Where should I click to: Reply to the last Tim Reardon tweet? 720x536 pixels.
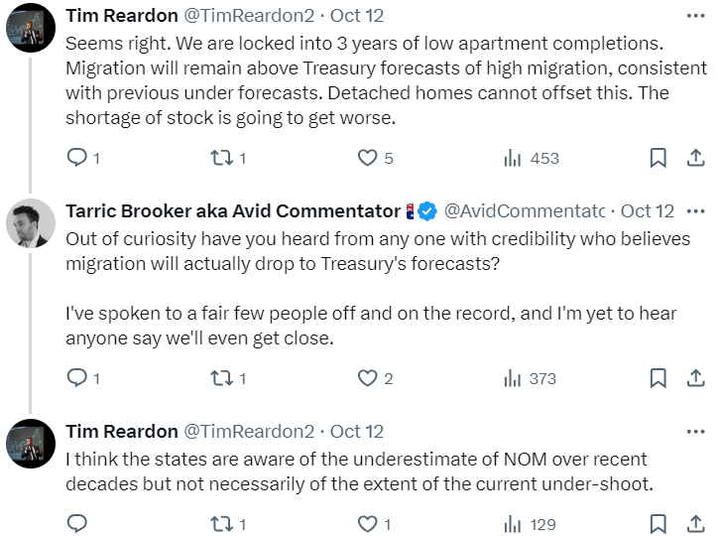tap(77, 524)
